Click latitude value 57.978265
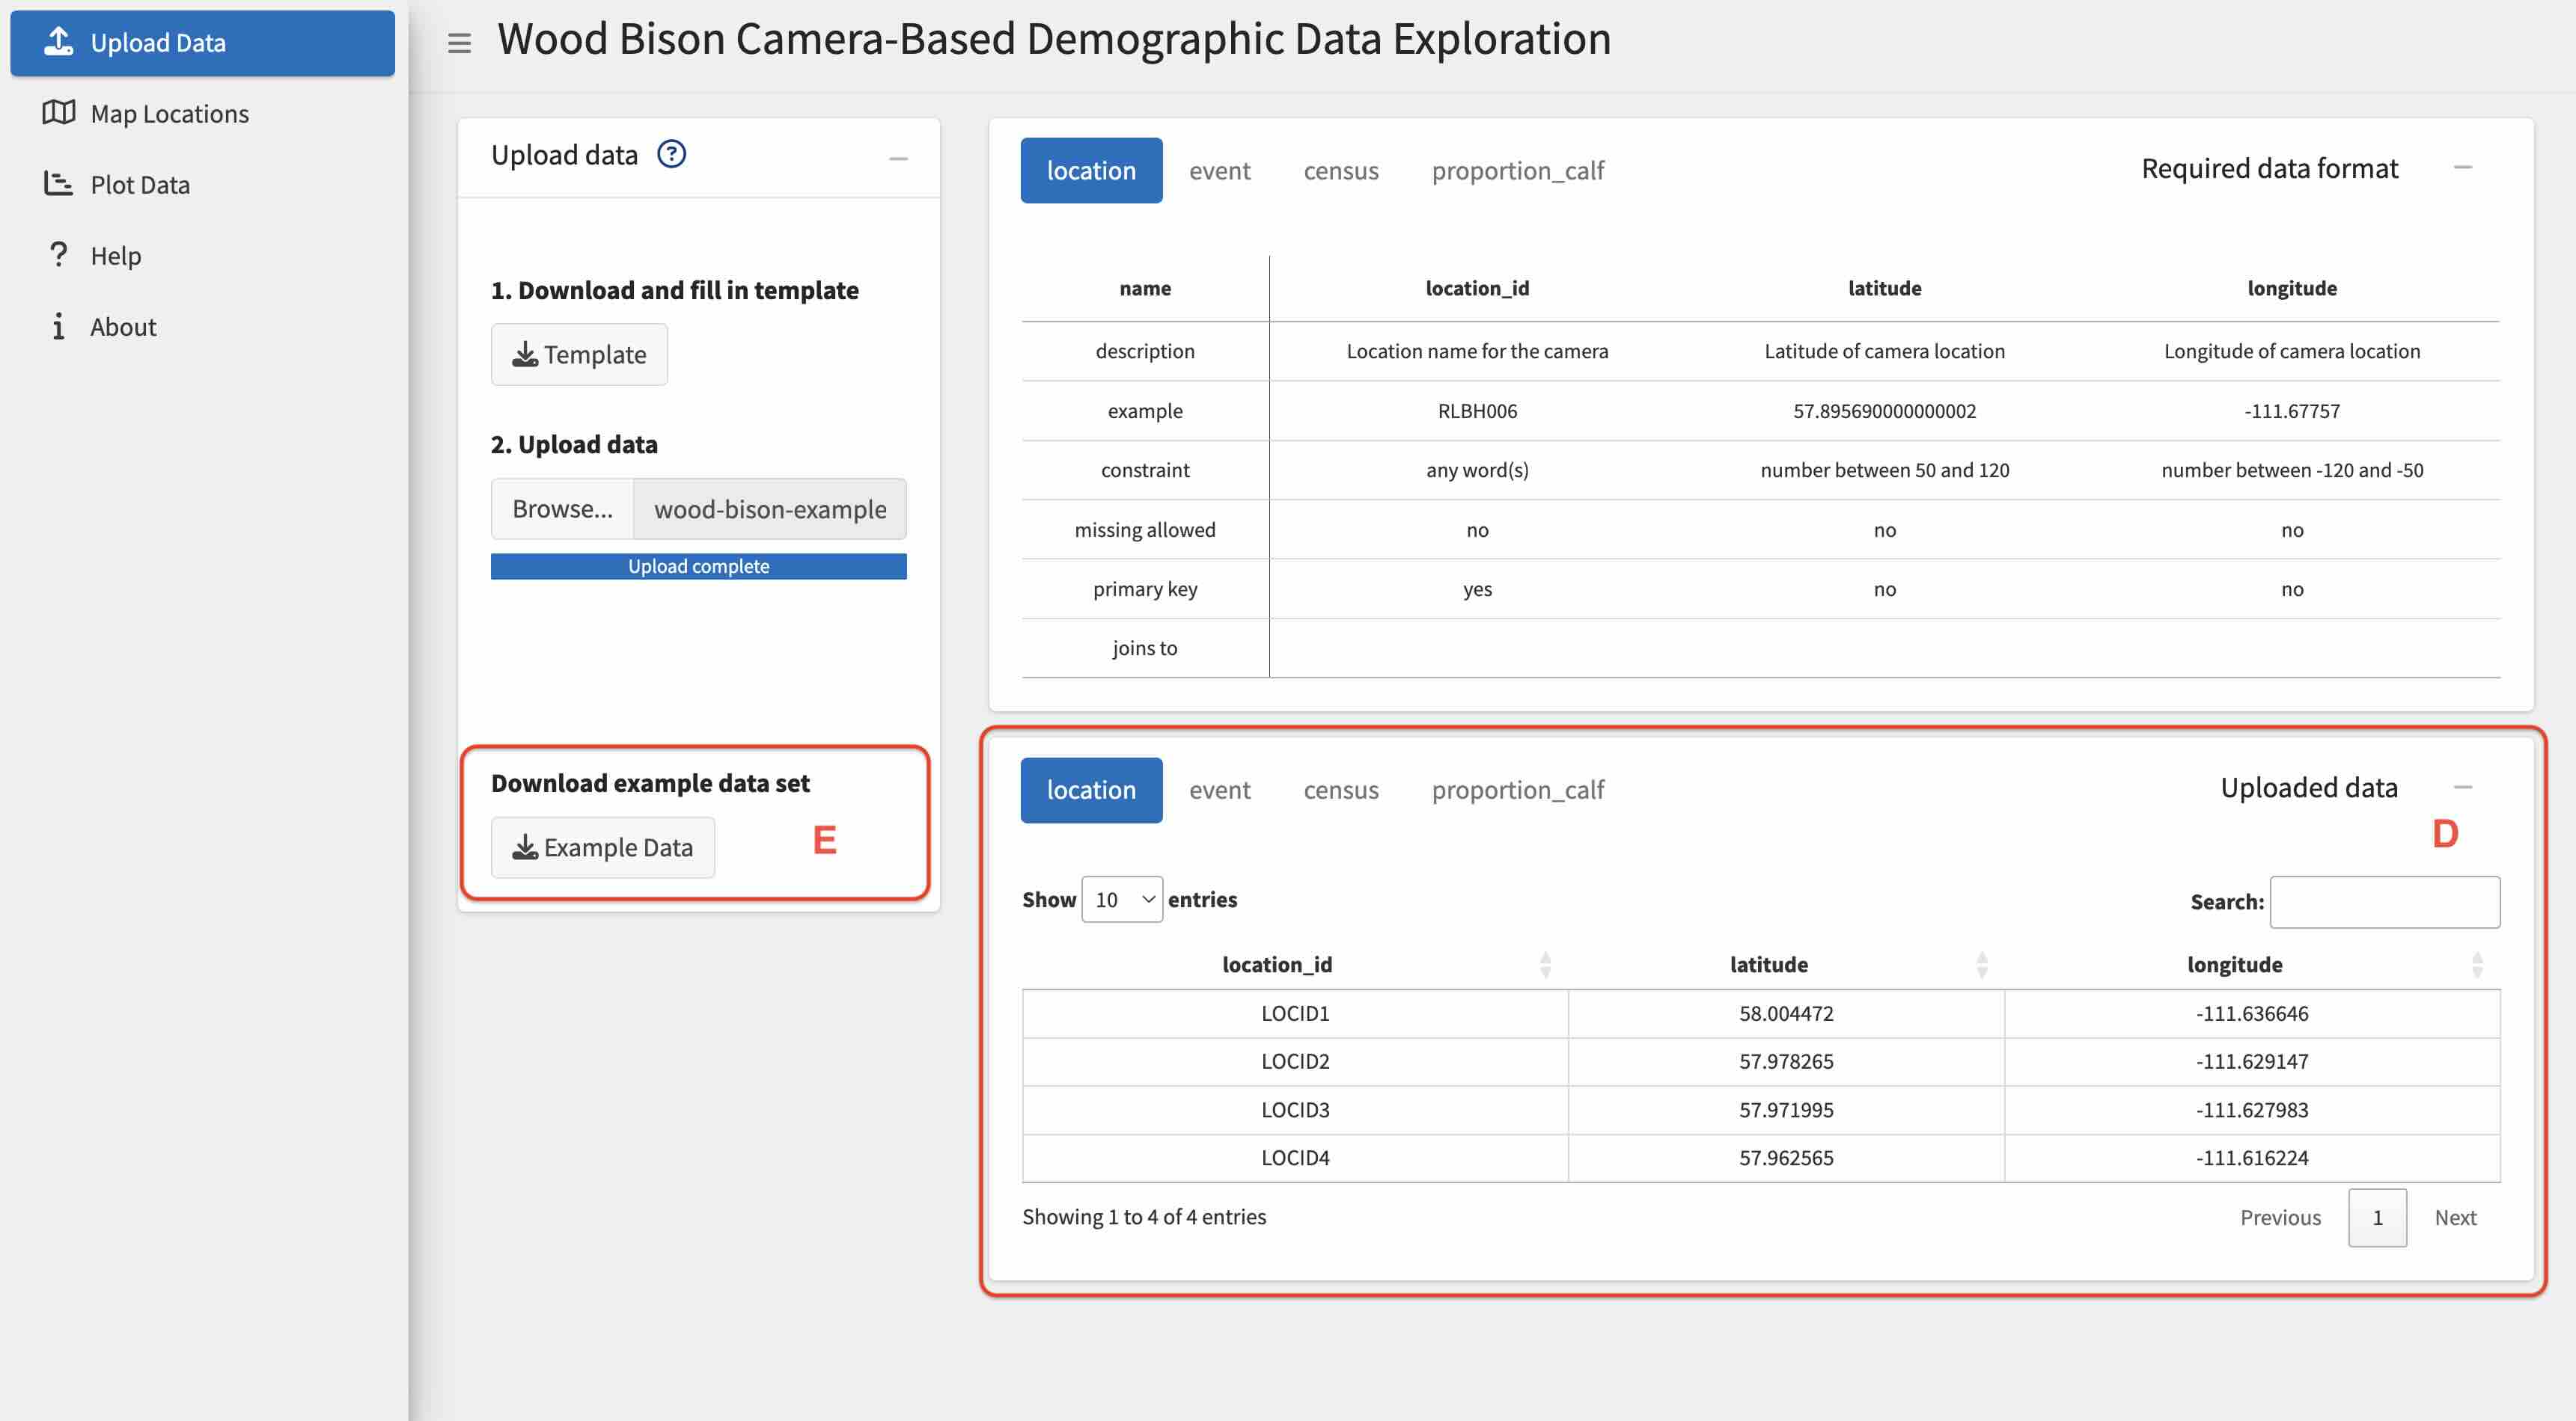The height and width of the screenshot is (1421, 2576). (x=1786, y=1061)
